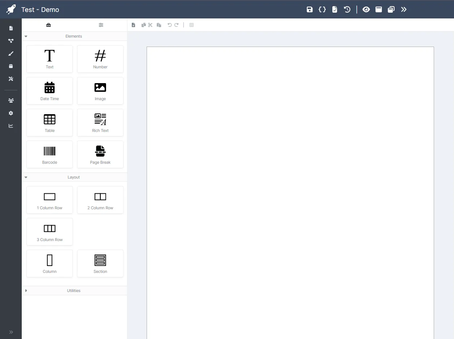Collapse the Elements section
The image size is (454, 339).
click(x=26, y=36)
